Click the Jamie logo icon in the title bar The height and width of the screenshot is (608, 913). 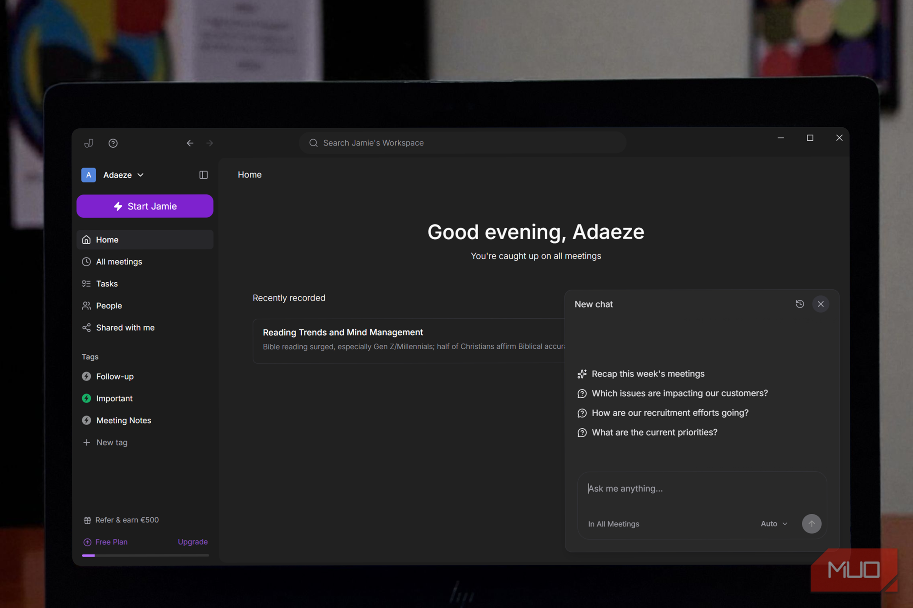89,143
